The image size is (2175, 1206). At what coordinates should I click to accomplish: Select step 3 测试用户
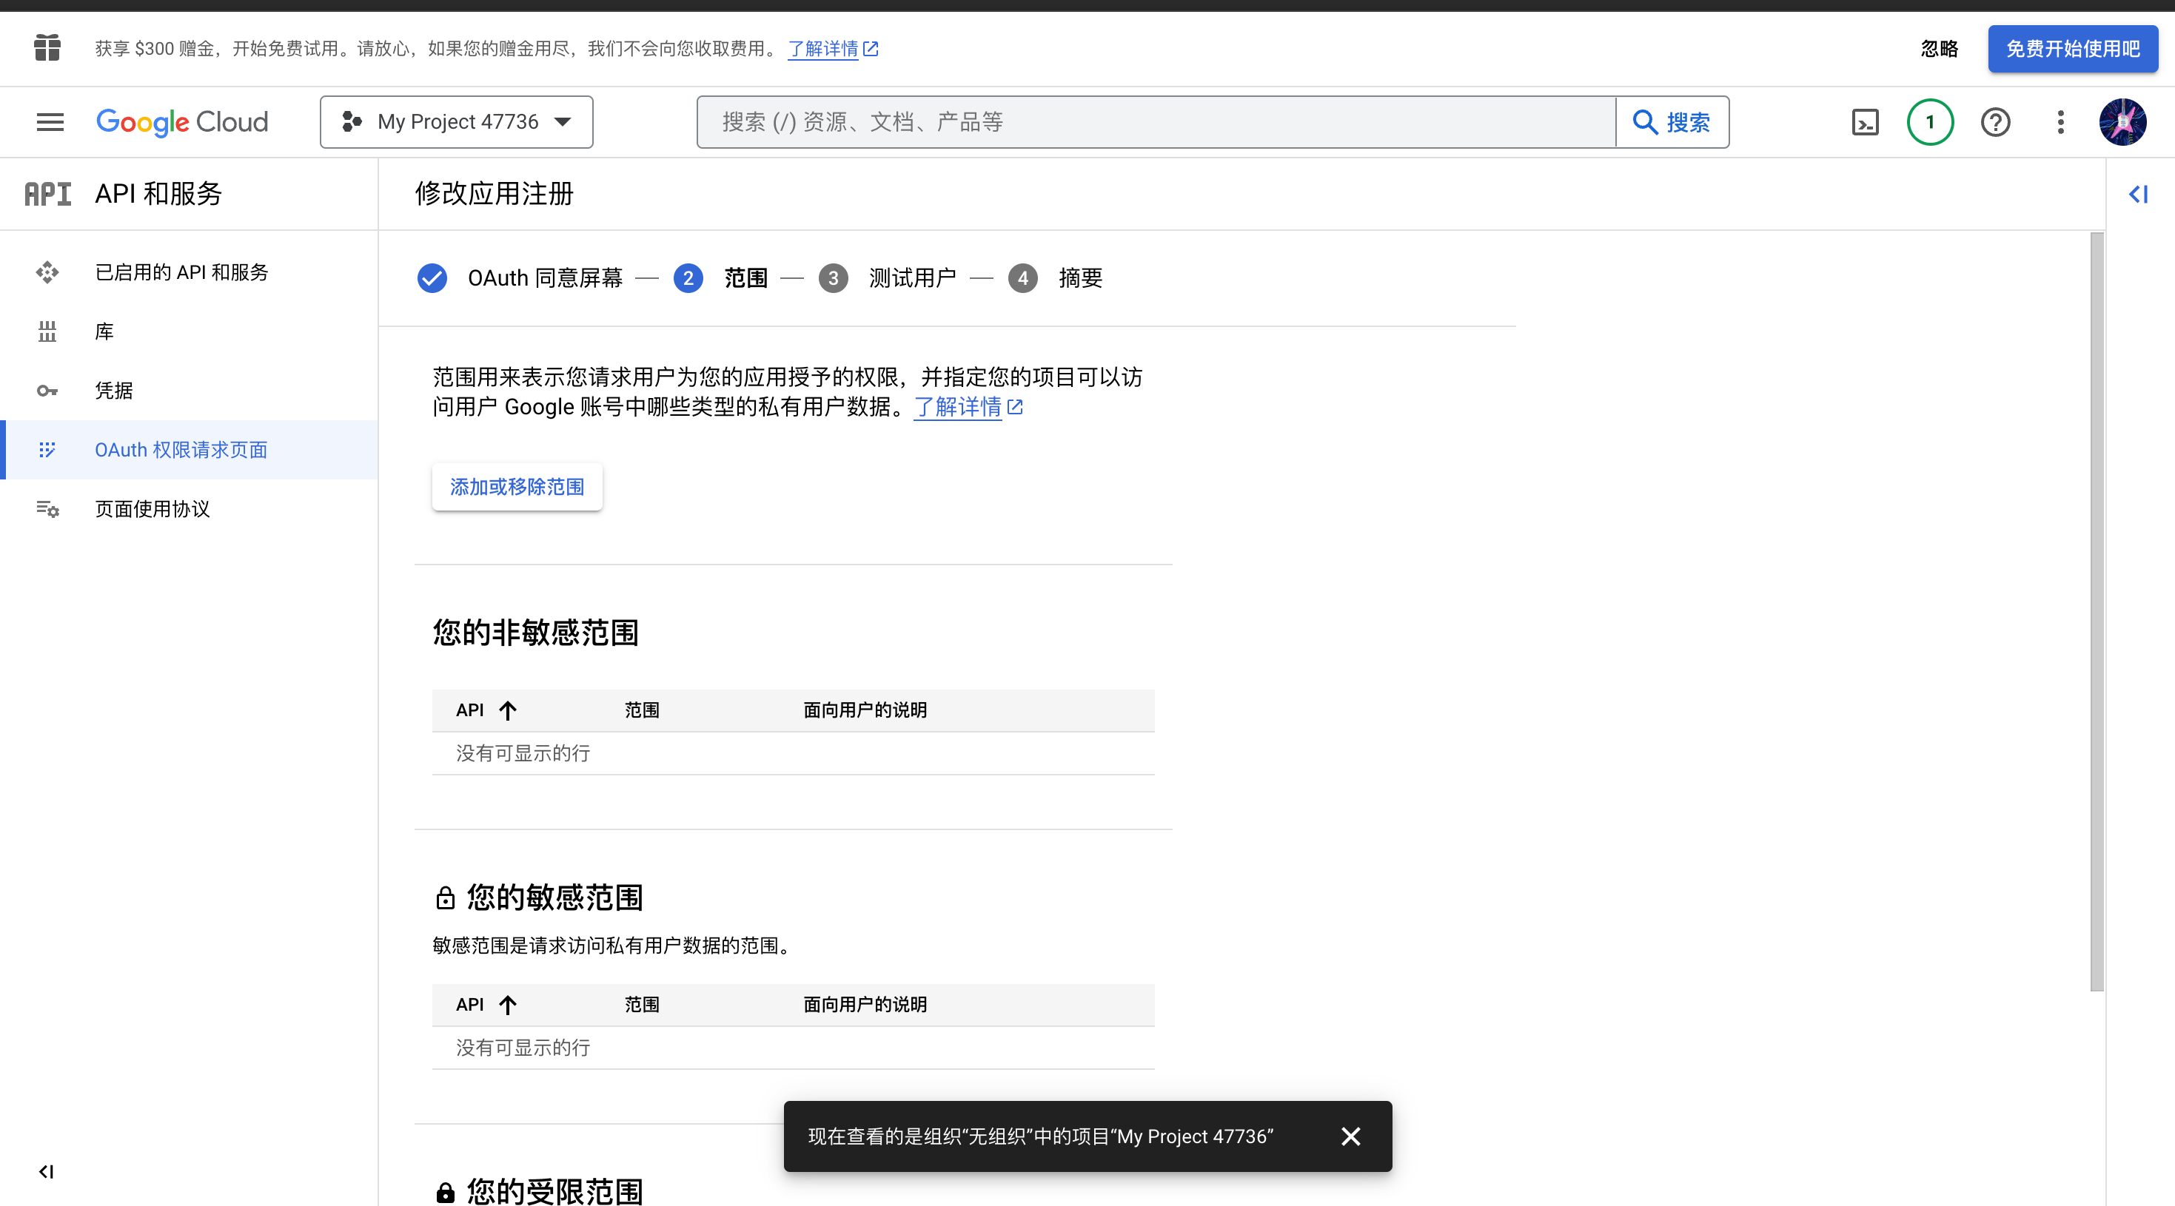pyautogui.click(x=888, y=277)
